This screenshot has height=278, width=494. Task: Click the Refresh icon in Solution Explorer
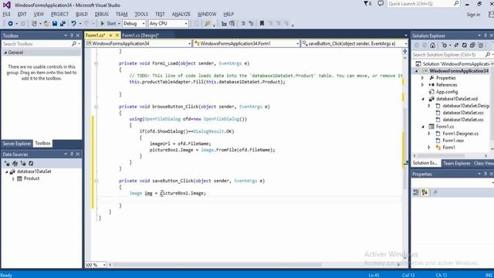click(465, 46)
